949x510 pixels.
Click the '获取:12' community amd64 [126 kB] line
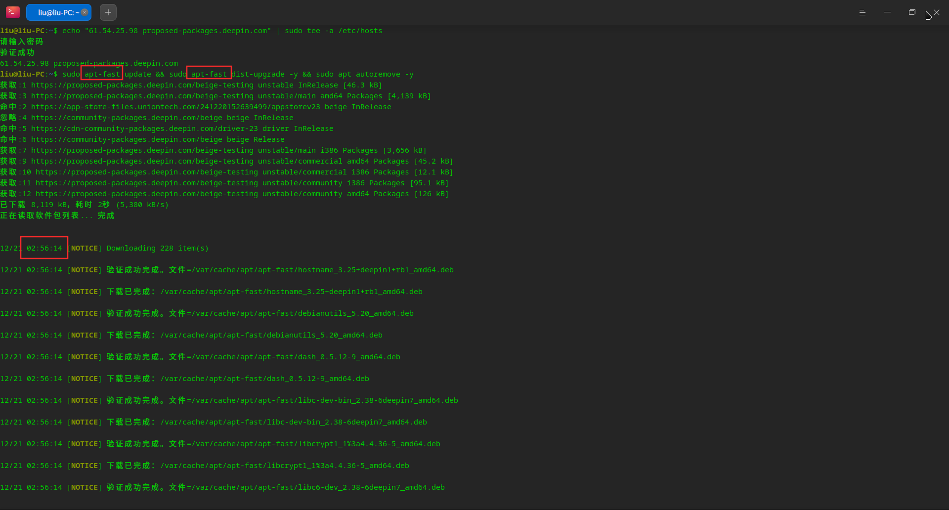pos(224,194)
